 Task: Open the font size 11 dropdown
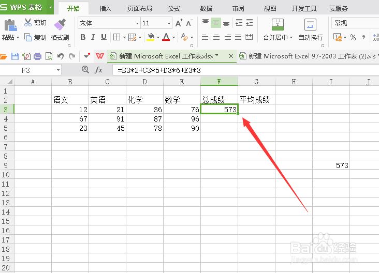coord(169,23)
